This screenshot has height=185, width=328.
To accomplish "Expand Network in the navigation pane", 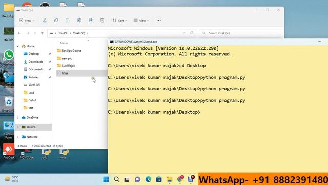I will [18, 137].
